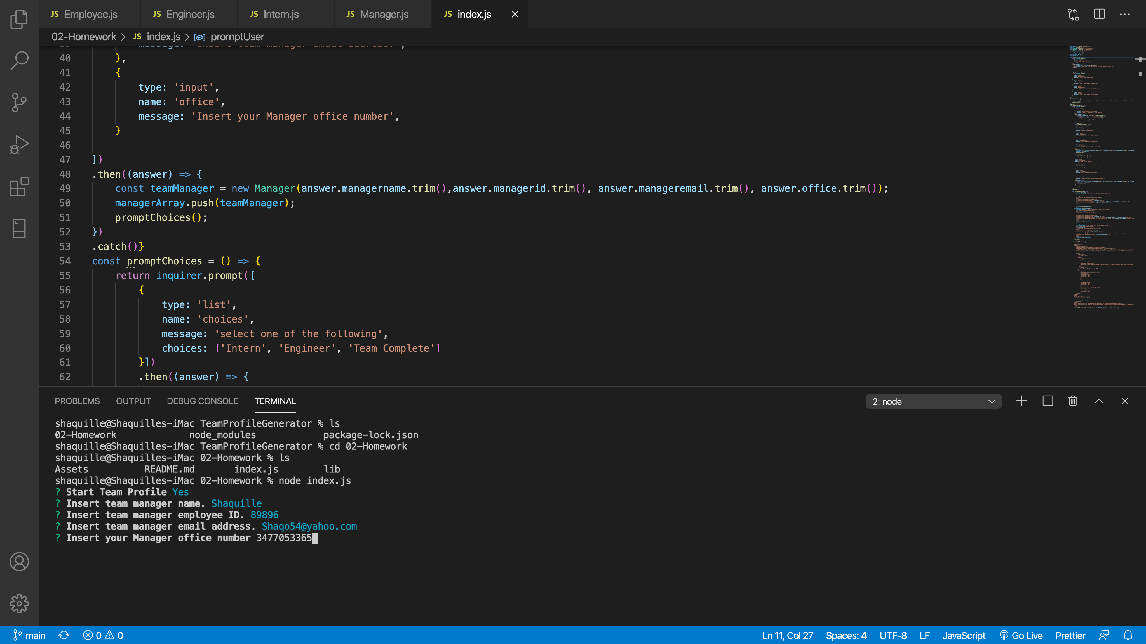Click the 02-Homework breadcrumb

84,37
